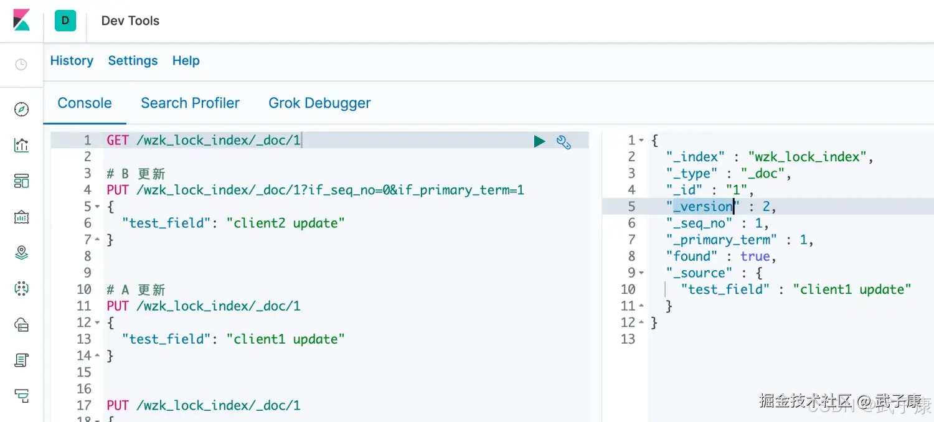Open the Dashboard grid icon
Viewport: 934px width, 422px height.
tap(21, 181)
